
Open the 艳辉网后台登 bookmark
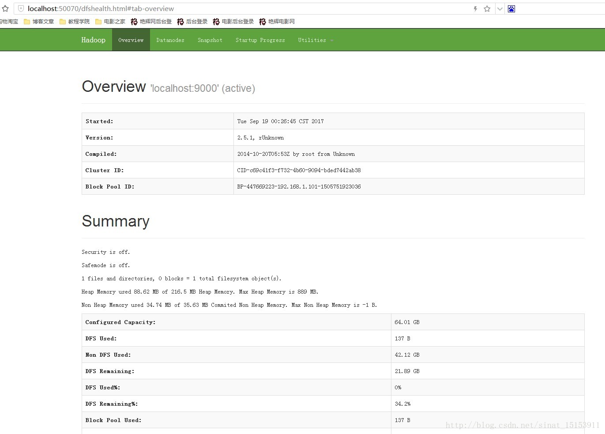click(151, 21)
